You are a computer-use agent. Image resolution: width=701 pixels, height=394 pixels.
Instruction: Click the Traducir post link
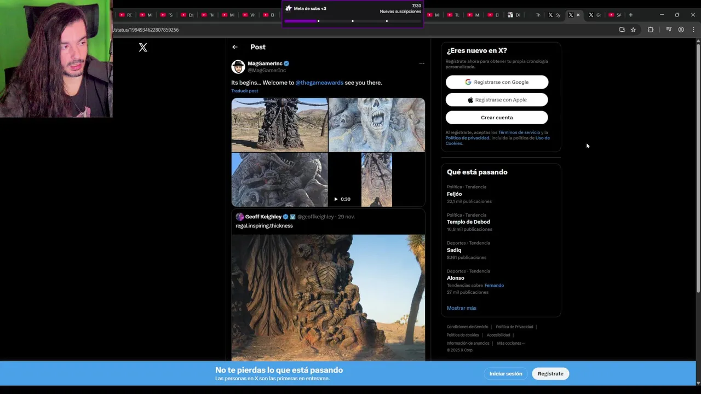244,91
